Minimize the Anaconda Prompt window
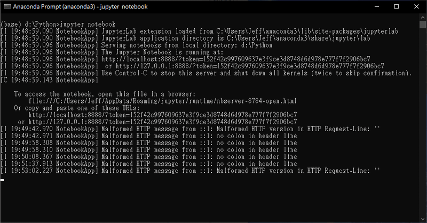 click(x=377, y=6)
